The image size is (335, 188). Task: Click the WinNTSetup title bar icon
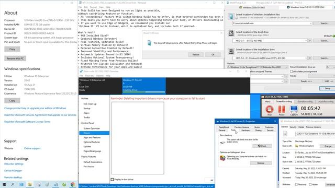click(x=228, y=3)
